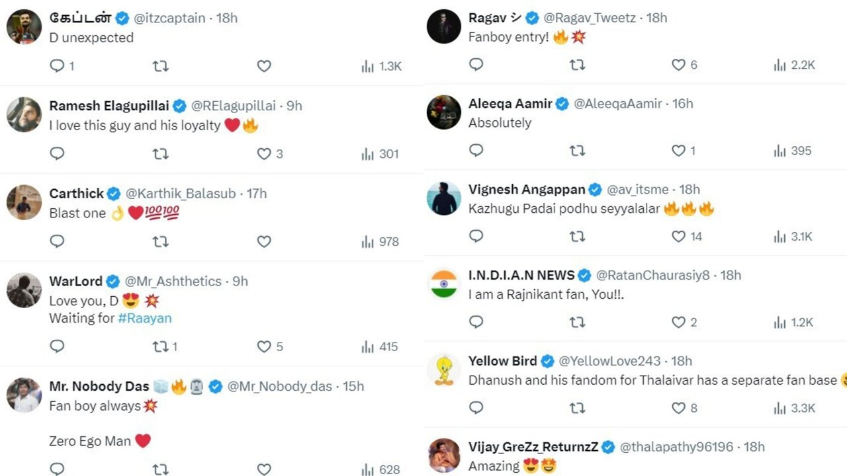Click Ramesh Elagupillai's profile picture

tap(24, 114)
